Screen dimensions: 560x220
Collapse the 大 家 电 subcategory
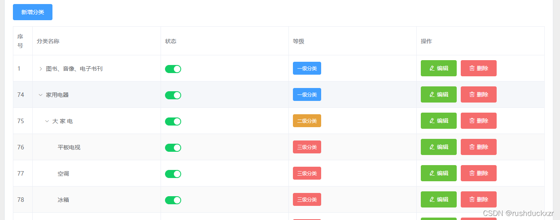tap(47, 121)
